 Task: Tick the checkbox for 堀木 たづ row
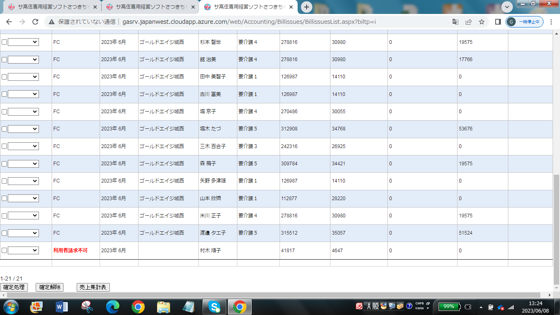(4, 129)
